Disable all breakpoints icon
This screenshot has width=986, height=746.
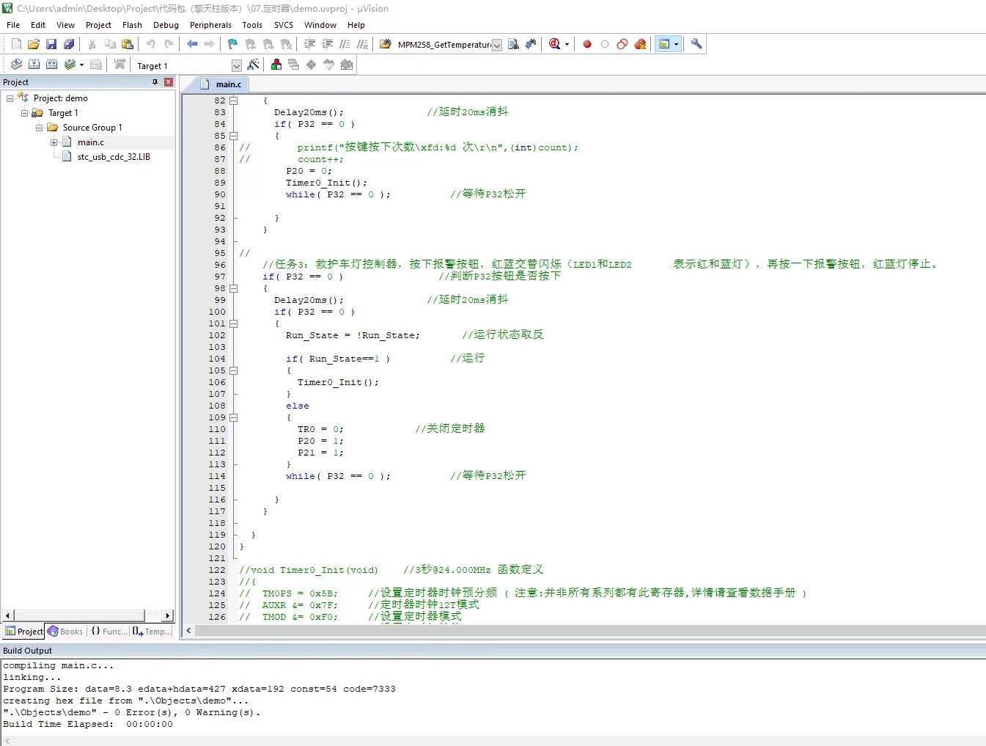[x=622, y=44]
